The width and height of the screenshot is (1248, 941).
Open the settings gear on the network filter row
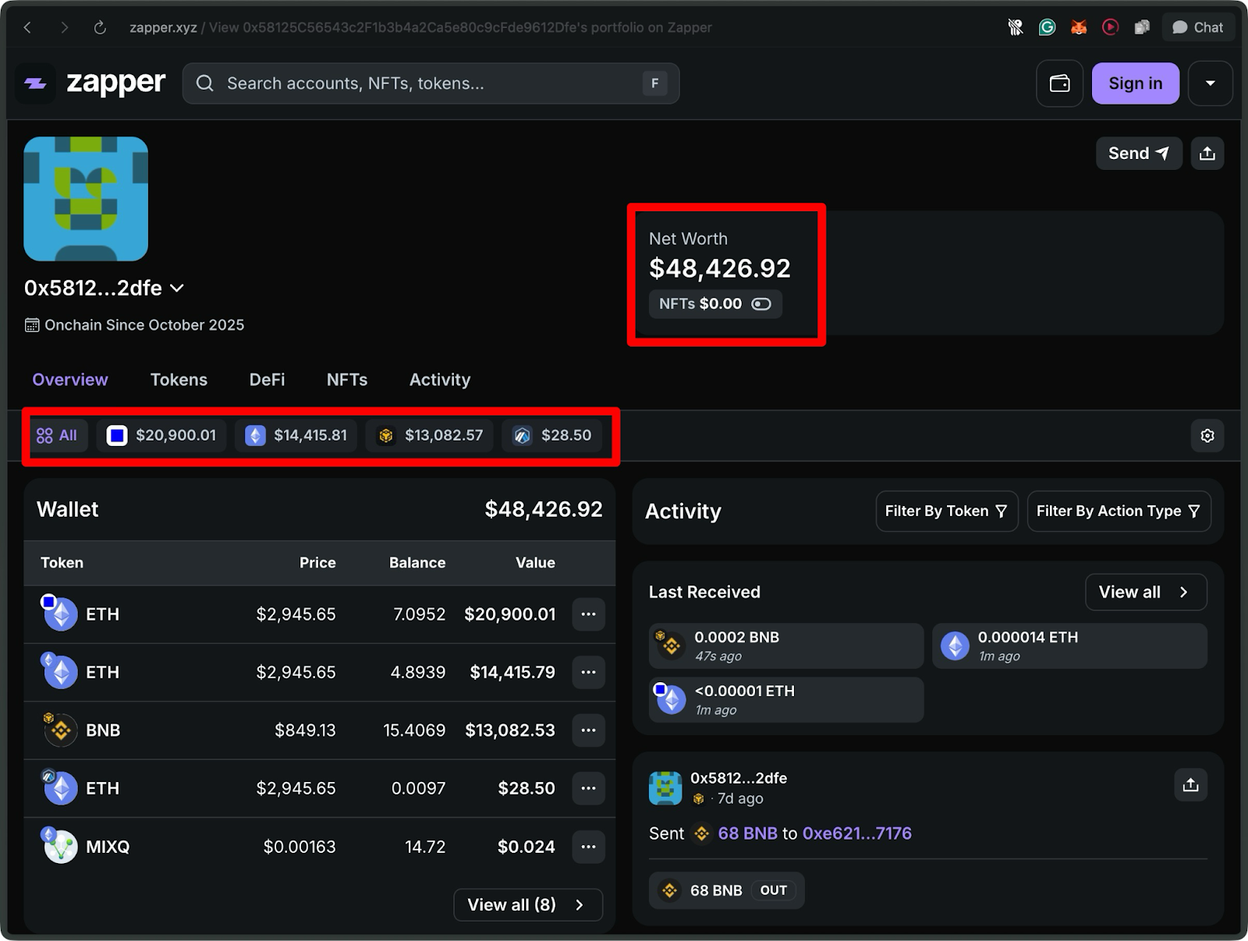click(1207, 436)
